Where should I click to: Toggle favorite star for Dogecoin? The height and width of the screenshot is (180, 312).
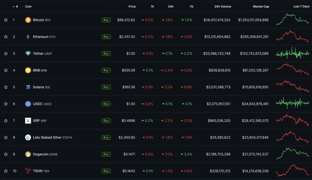pos(6,154)
